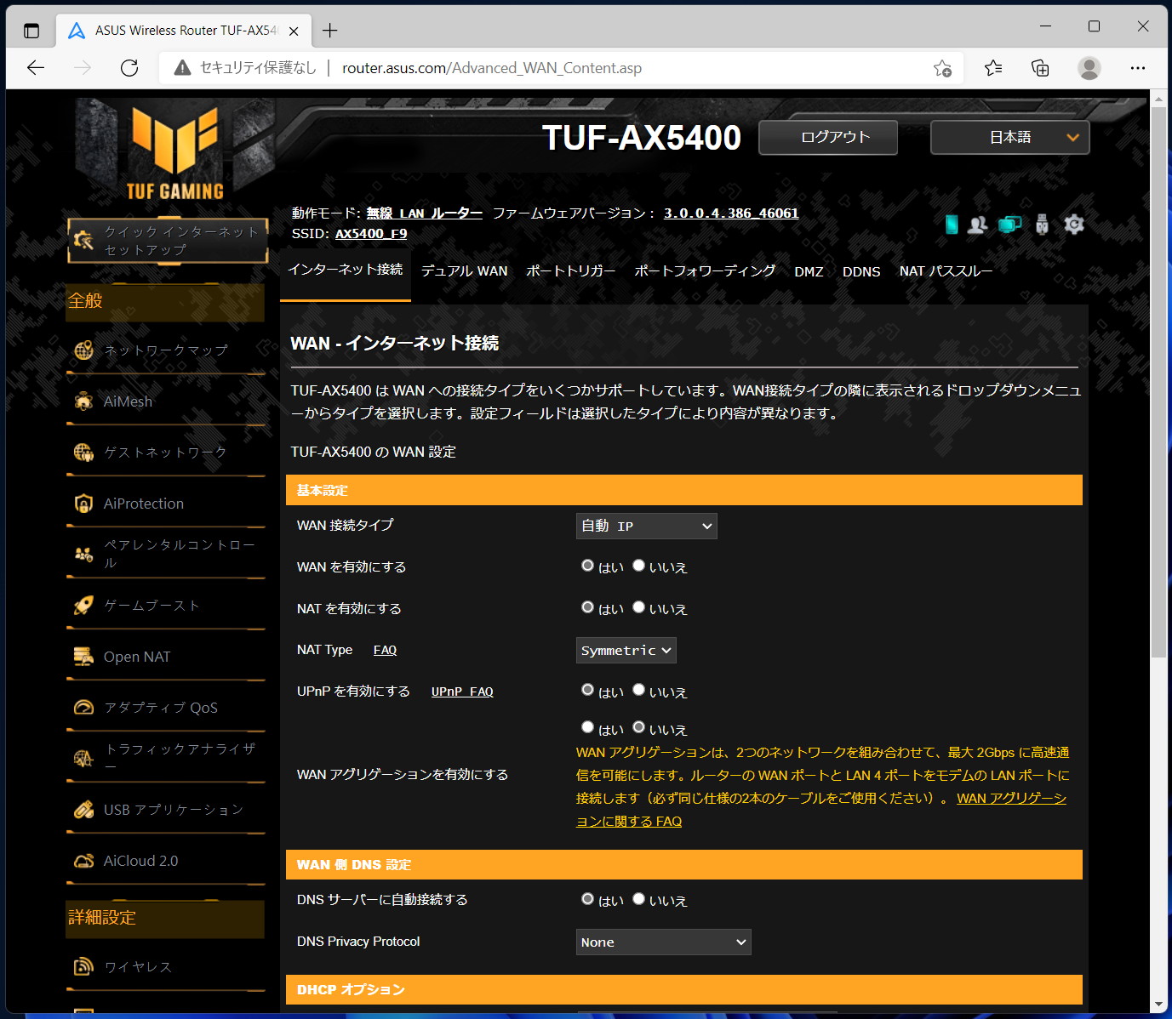This screenshot has height=1019, width=1172.
Task: Open browser collections icon
Action: tap(1040, 68)
